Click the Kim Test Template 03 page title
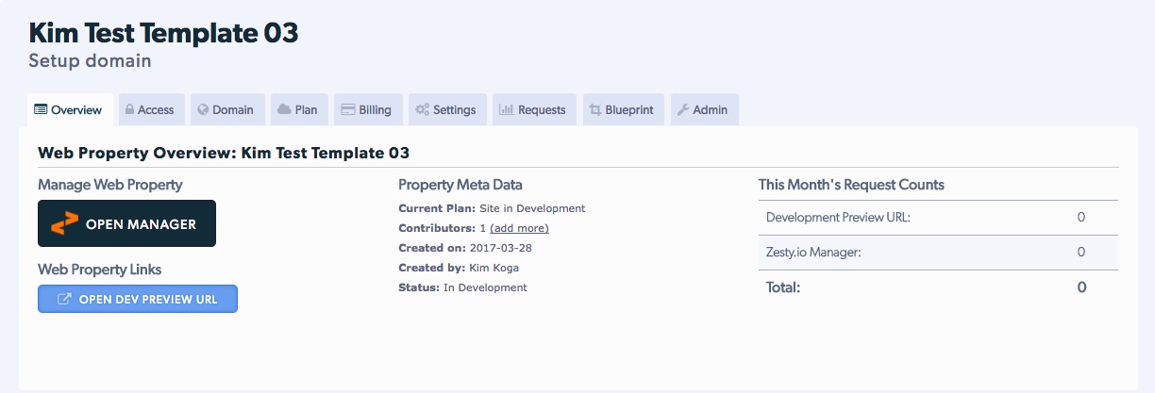The width and height of the screenshot is (1155, 393). [163, 33]
